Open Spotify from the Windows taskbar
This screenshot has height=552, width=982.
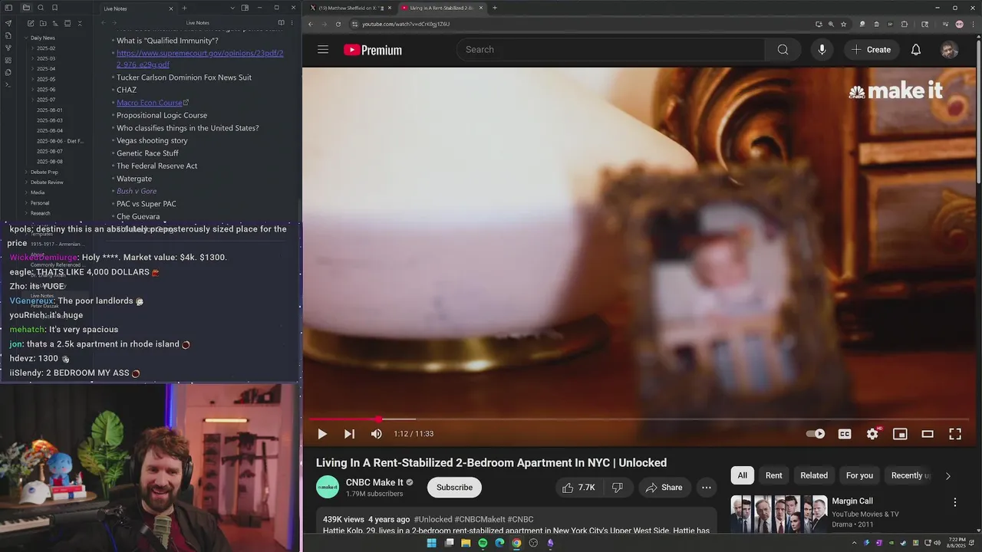pos(483,543)
